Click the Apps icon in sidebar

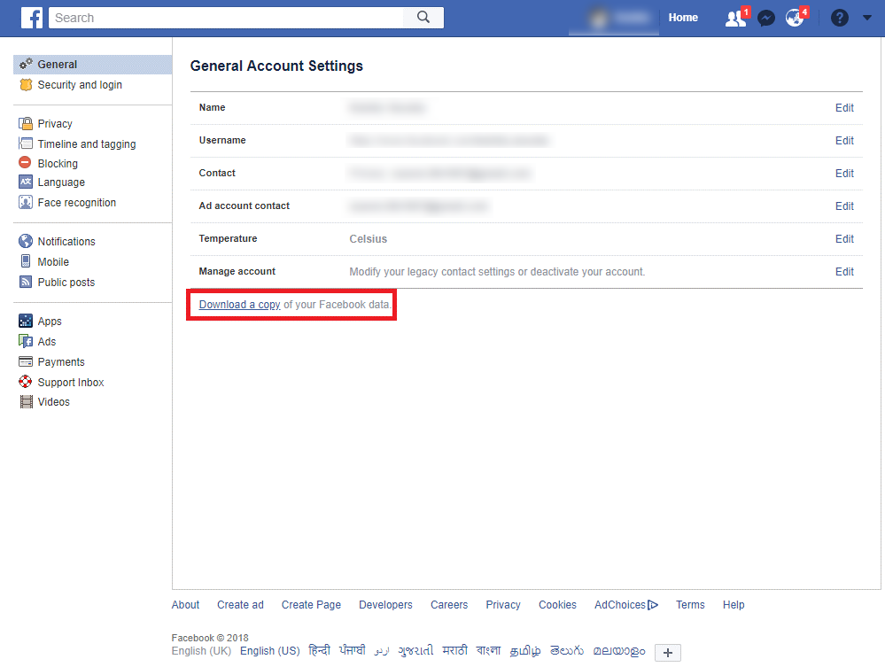[26, 321]
